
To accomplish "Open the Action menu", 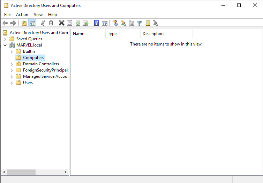I will pos(22,15).
